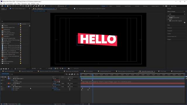Image resolution: width=187 pixels, height=105 pixels.
Task: Open the parent dropdown for Shape Layer 1
Action: 74,78
